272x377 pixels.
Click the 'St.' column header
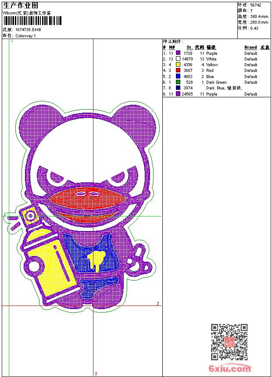190,47
